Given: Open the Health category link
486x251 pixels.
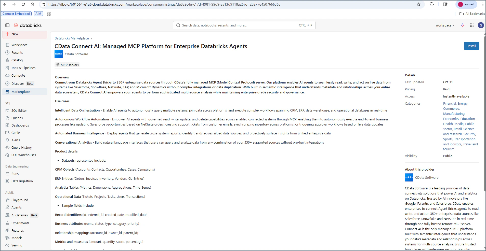Looking at the screenshot, I should pyautogui.click(x=448, y=124).
